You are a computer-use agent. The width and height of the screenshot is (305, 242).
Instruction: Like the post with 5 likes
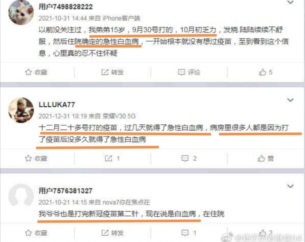(x=266, y=72)
